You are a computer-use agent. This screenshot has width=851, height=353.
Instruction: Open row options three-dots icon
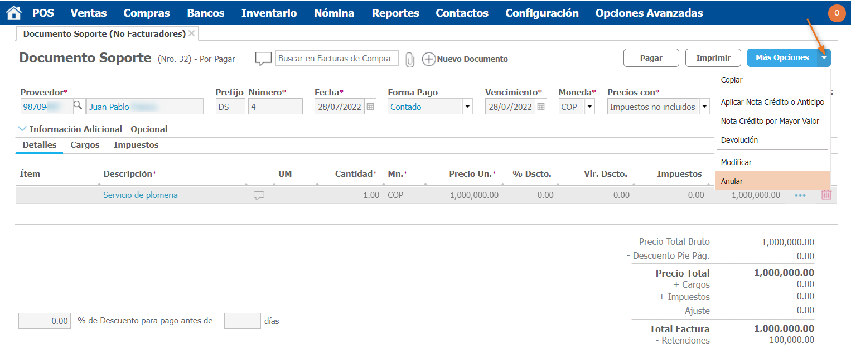[800, 196]
